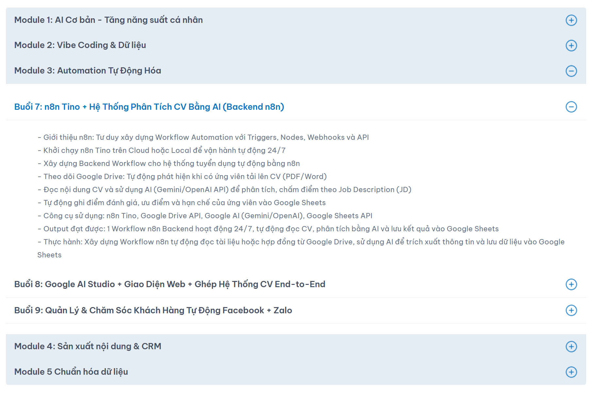
Task: Click the Công cụ sử dụng bullet line
Action: pos(205,216)
